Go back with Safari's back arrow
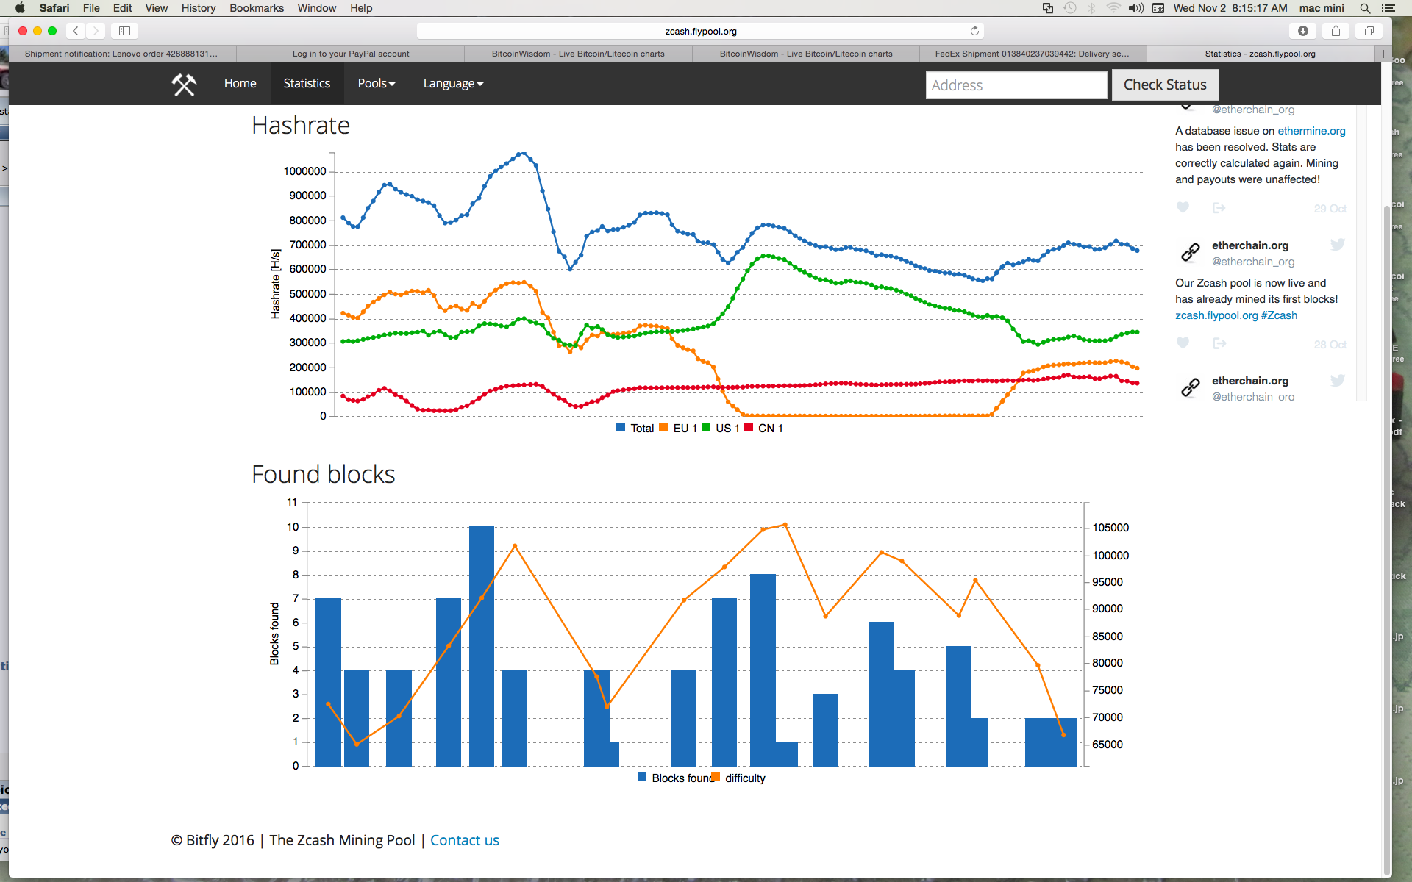Image resolution: width=1412 pixels, height=882 pixels. click(76, 31)
